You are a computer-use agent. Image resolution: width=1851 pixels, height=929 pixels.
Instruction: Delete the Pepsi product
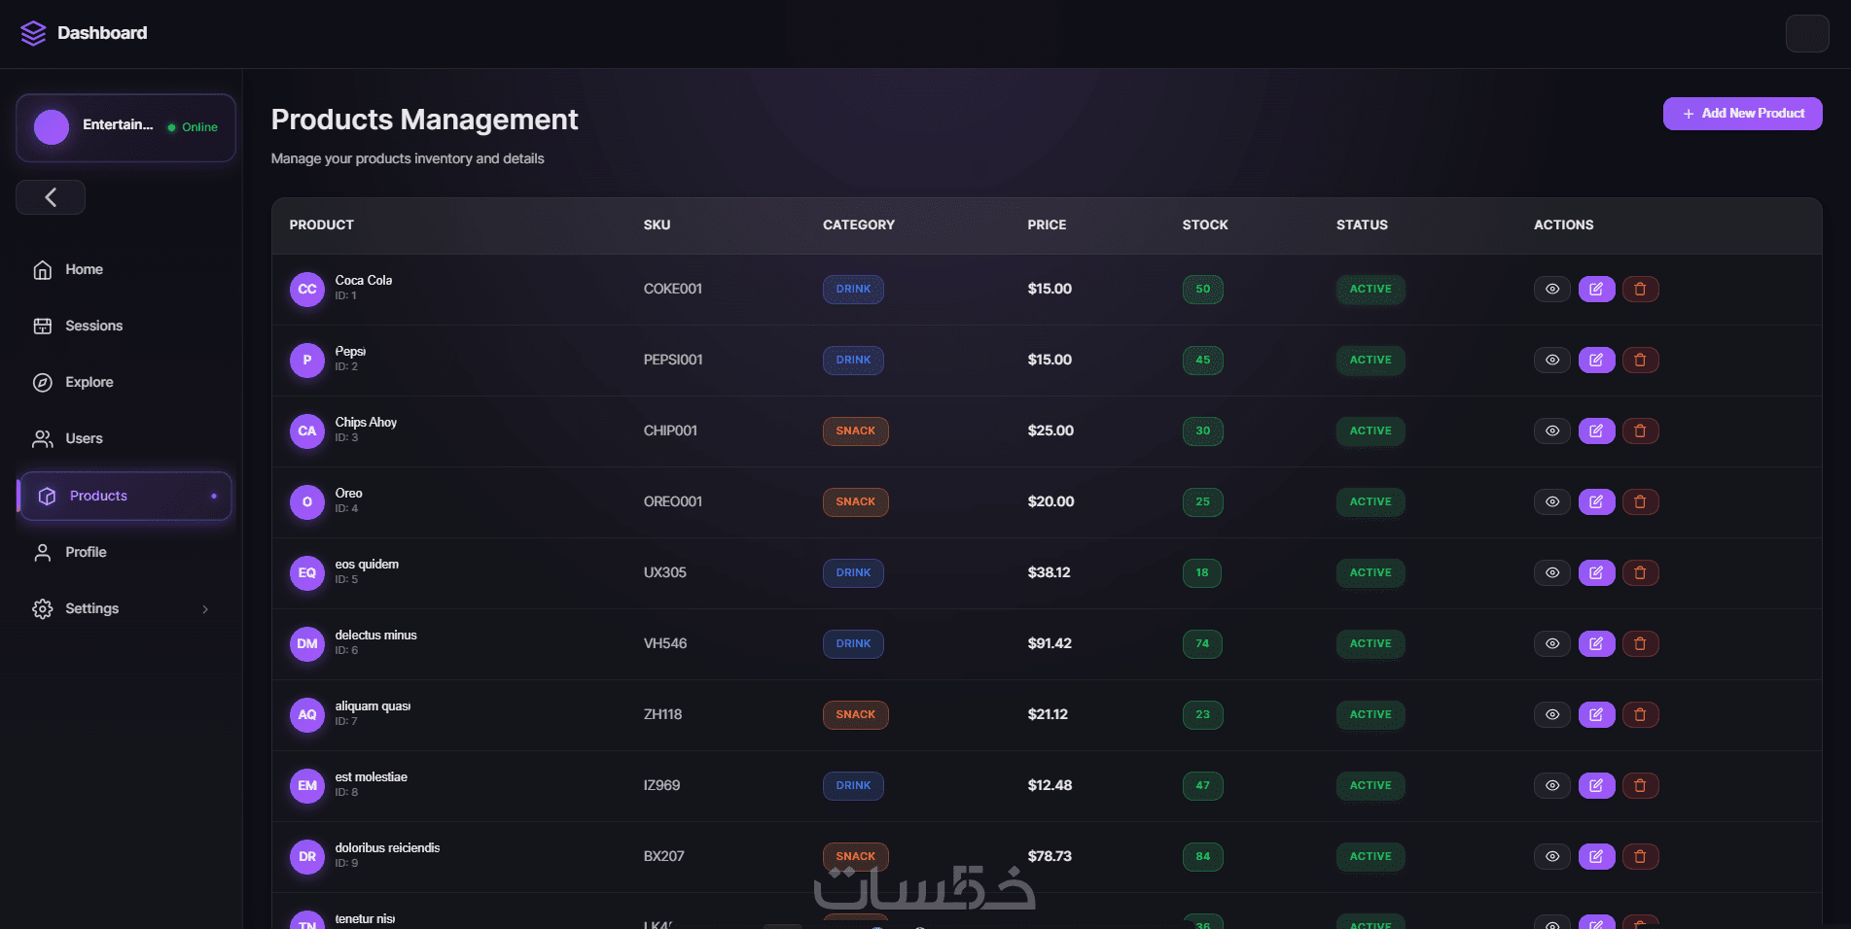pyautogui.click(x=1640, y=360)
